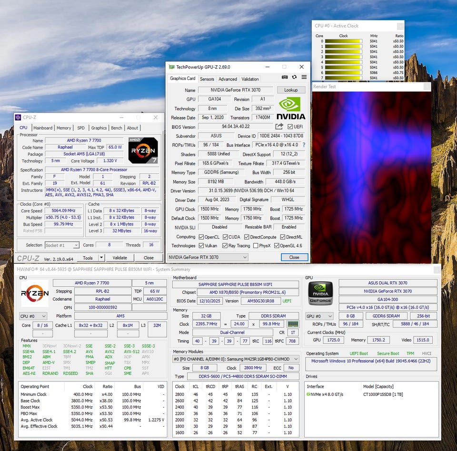Share the BIOS using the export arrow icon
The image size is (457, 451).
coord(279,126)
